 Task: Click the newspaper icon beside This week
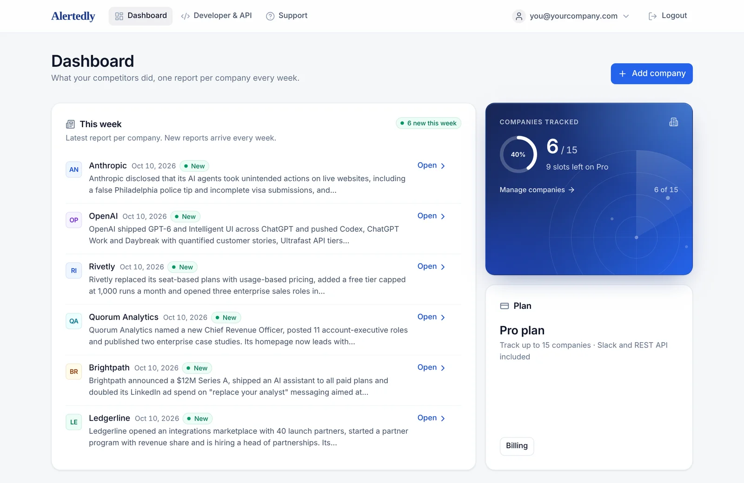tap(70, 124)
